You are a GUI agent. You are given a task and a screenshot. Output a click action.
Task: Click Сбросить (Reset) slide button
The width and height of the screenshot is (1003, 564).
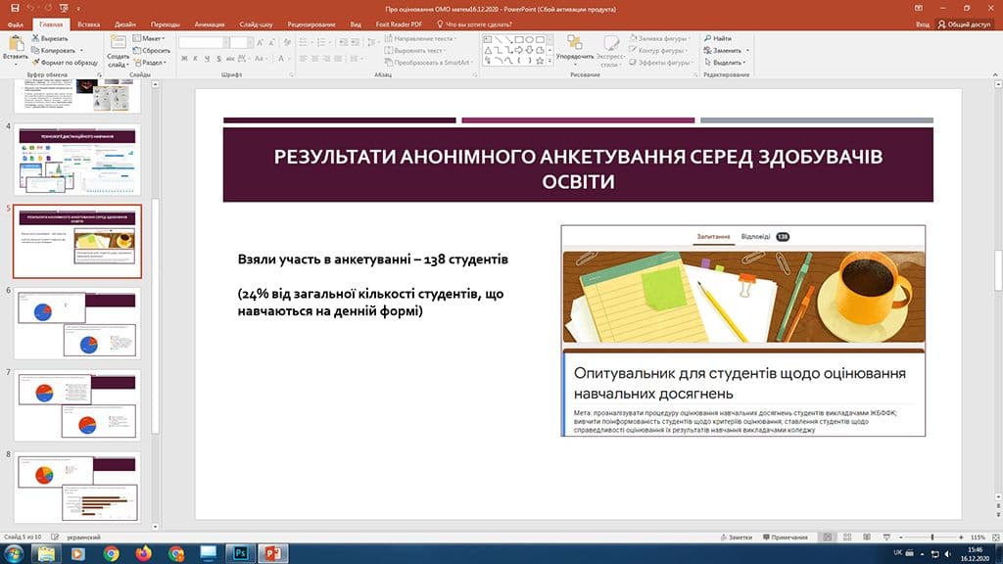(152, 51)
